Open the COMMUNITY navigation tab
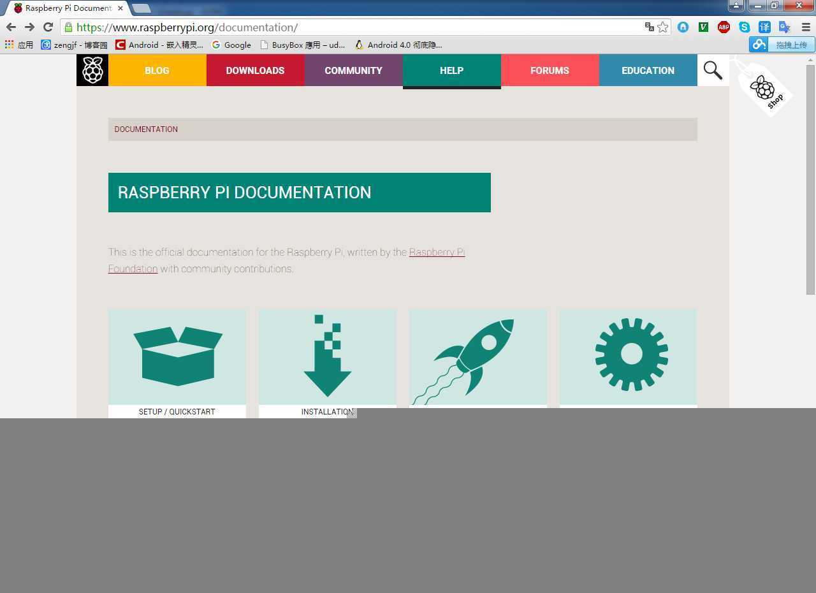Viewport: 816px width, 593px height. [353, 70]
